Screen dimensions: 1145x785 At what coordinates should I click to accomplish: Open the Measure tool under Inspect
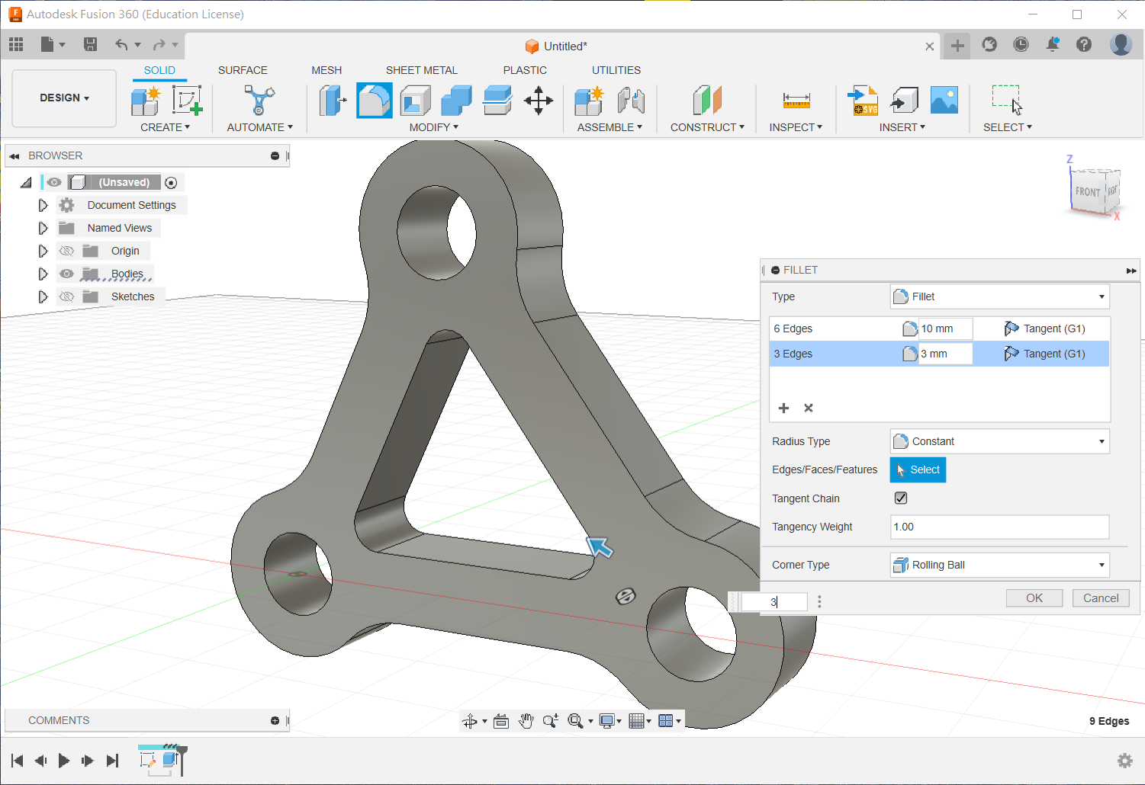click(x=796, y=101)
